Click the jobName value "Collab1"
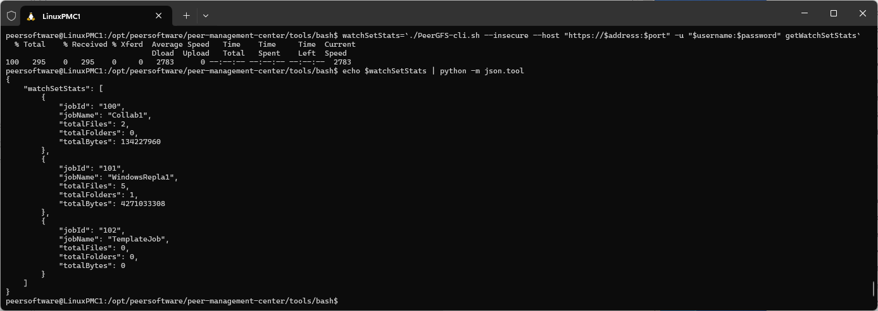Image resolution: width=878 pixels, height=311 pixels. 129,115
